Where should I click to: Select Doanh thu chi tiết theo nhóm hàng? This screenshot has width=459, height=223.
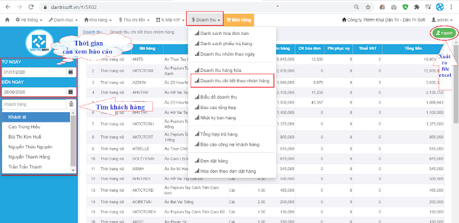coord(232,80)
